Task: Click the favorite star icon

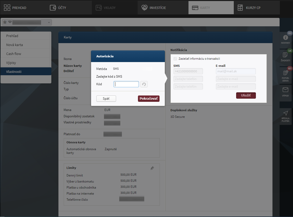Action: coord(5,22)
